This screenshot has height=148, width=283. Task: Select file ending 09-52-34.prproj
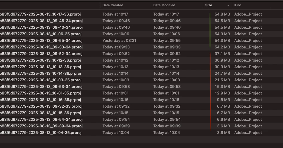(41, 54)
